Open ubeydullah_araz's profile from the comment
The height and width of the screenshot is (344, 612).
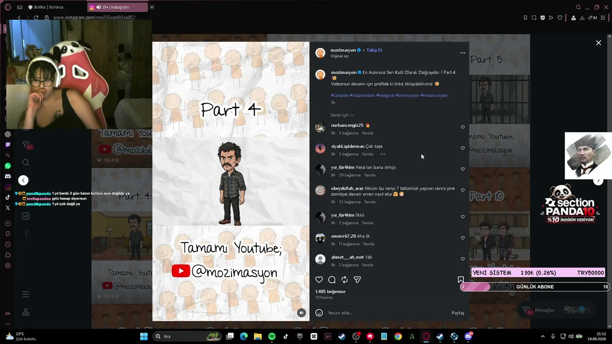(347, 188)
